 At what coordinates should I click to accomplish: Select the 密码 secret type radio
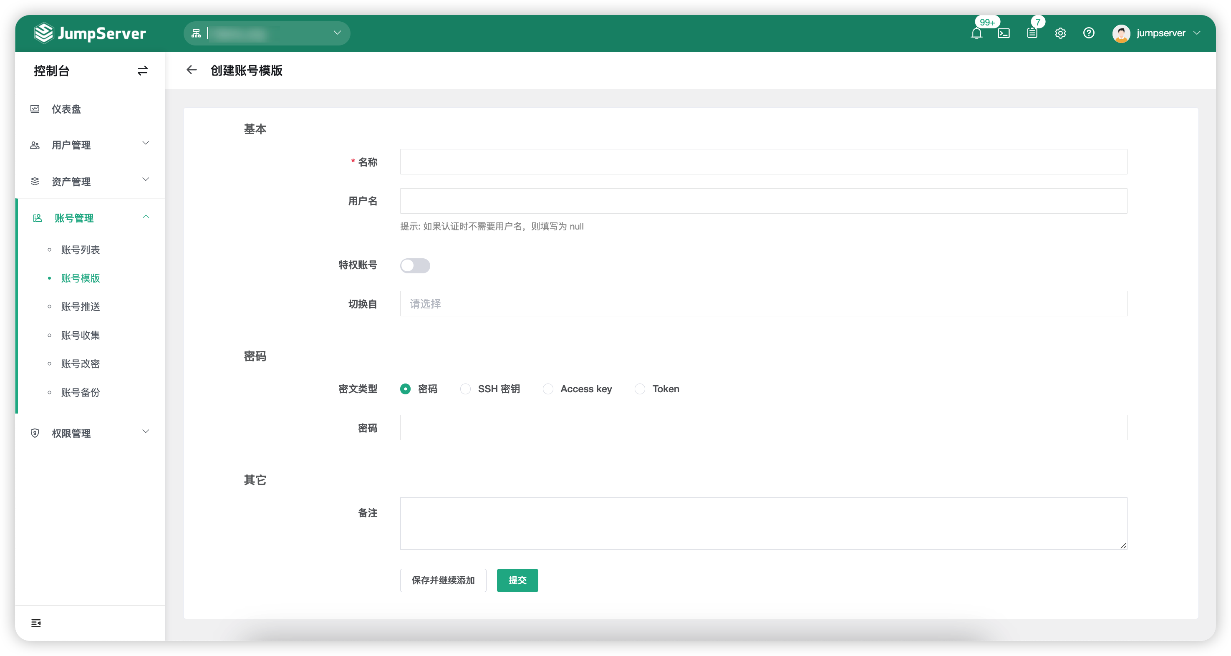[x=405, y=389]
